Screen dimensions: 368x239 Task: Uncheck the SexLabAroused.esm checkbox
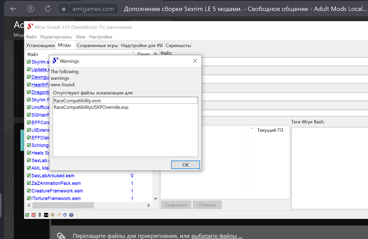coord(29,176)
